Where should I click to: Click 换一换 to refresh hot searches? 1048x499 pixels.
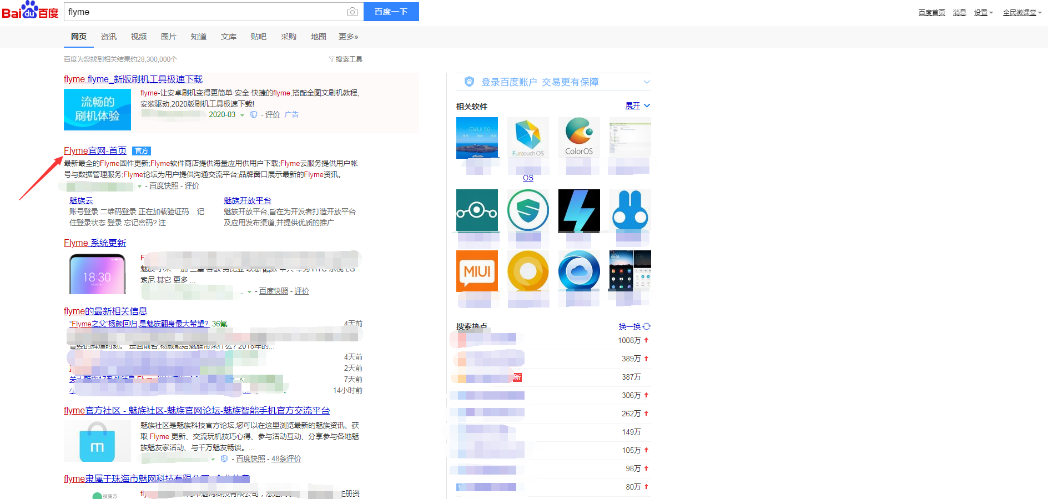[x=629, y=326]
